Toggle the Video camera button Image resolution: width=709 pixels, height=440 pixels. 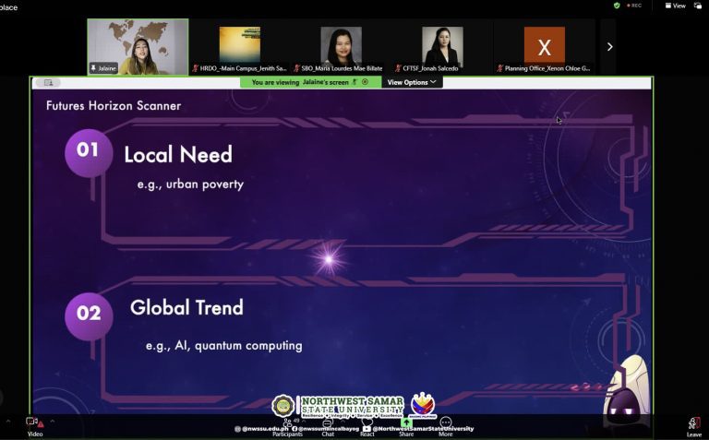34,426
